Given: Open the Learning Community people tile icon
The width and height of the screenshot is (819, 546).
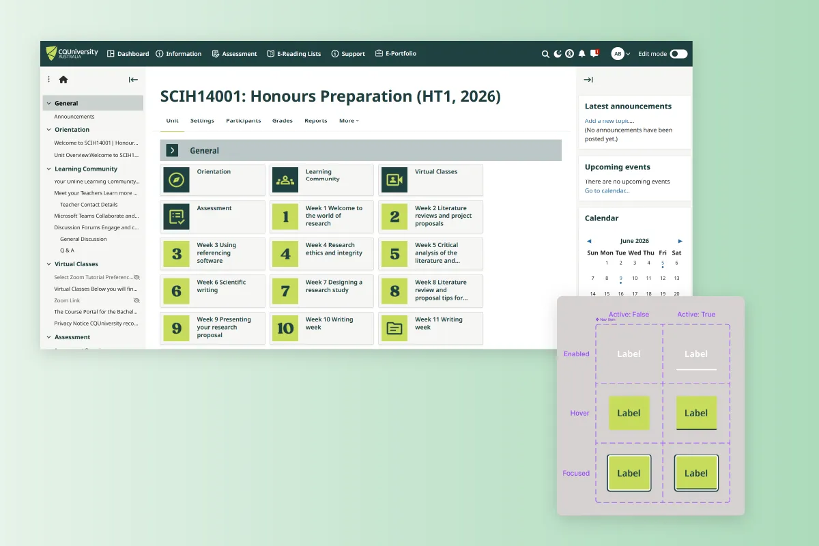Looking at the screenshot, I should click(285, 179).
